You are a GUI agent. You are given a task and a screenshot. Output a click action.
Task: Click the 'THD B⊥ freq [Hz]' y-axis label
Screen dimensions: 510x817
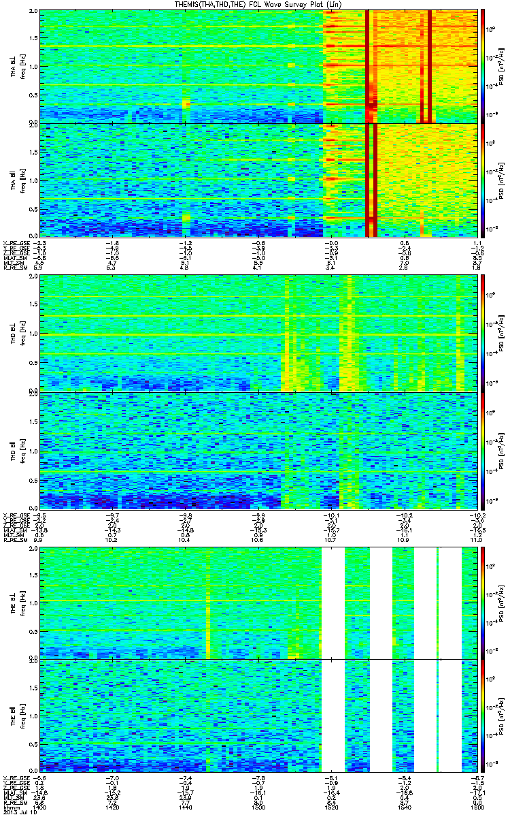pos(18,334)
